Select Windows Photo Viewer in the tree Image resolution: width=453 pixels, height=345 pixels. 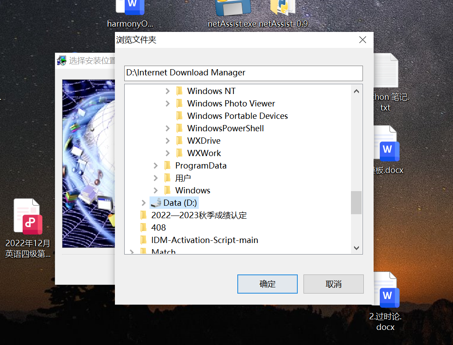click(x=231, y=104)
